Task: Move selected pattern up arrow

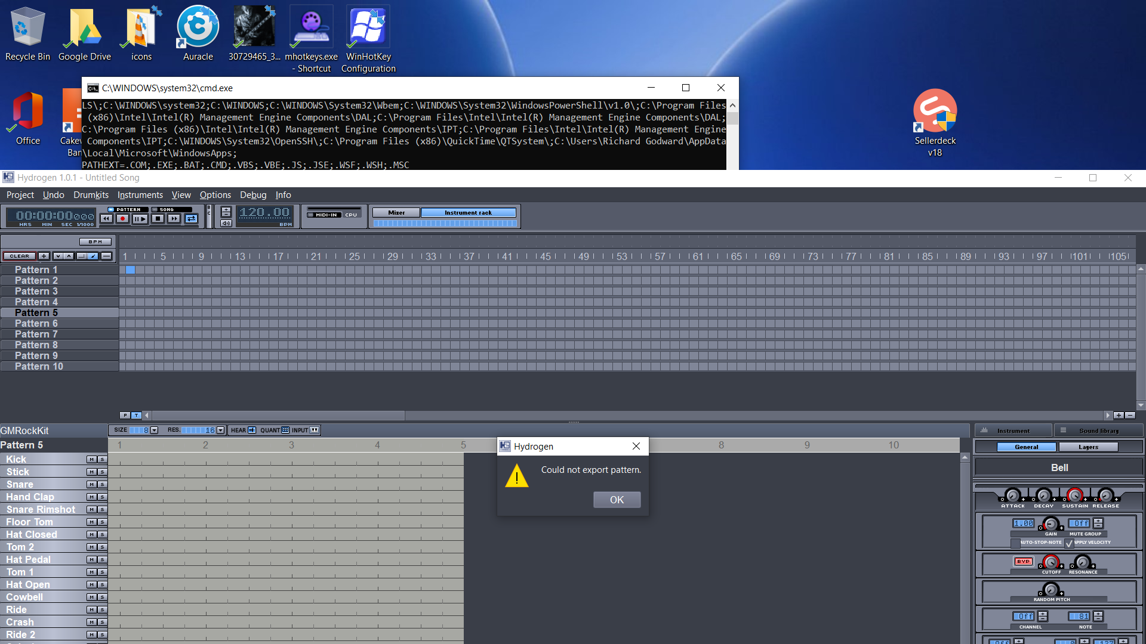Action: coord(69,256)
